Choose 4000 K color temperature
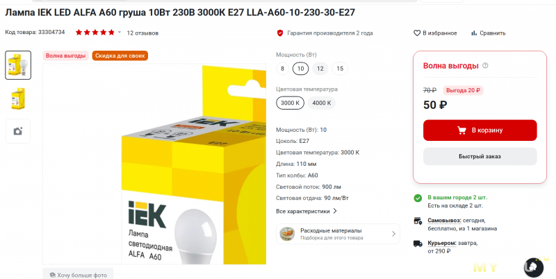 coord(322,103)
